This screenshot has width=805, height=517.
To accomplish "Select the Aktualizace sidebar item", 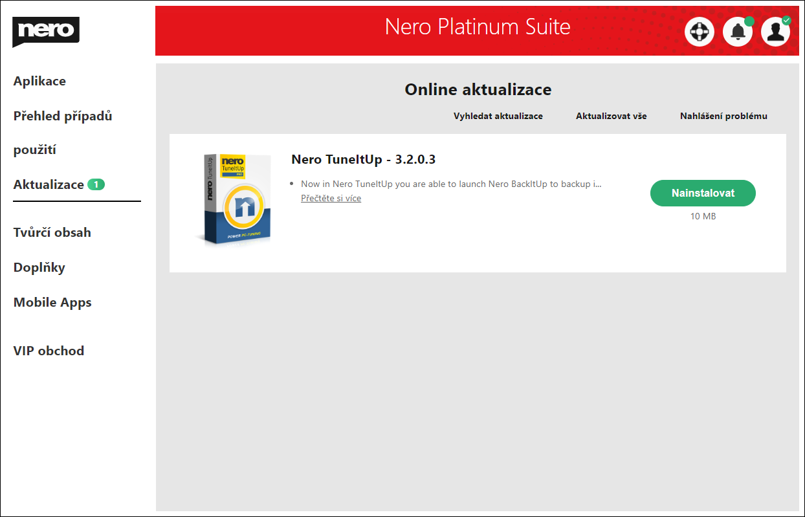I will point(59,184).
